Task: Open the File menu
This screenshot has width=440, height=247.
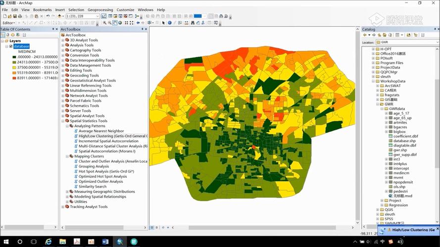Action: pos(5,9)
